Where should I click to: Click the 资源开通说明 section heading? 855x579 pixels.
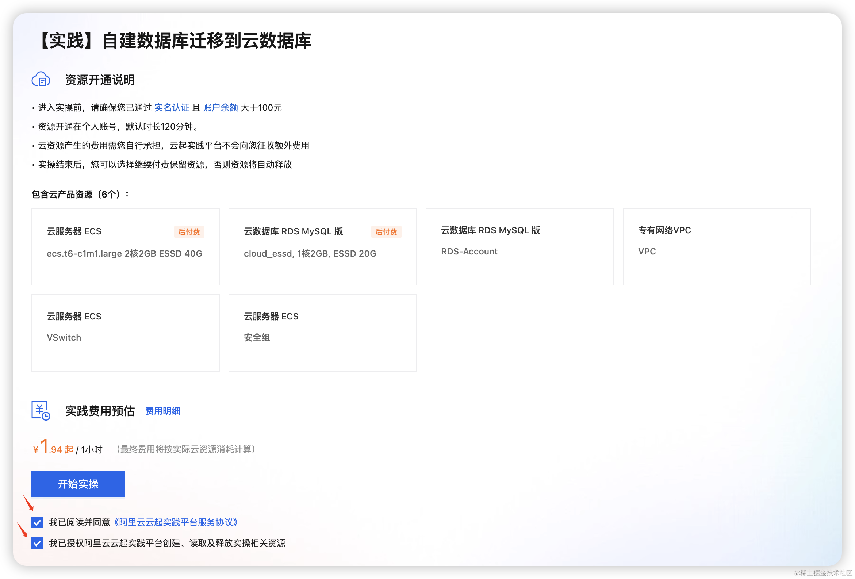[x=100, y=80]
